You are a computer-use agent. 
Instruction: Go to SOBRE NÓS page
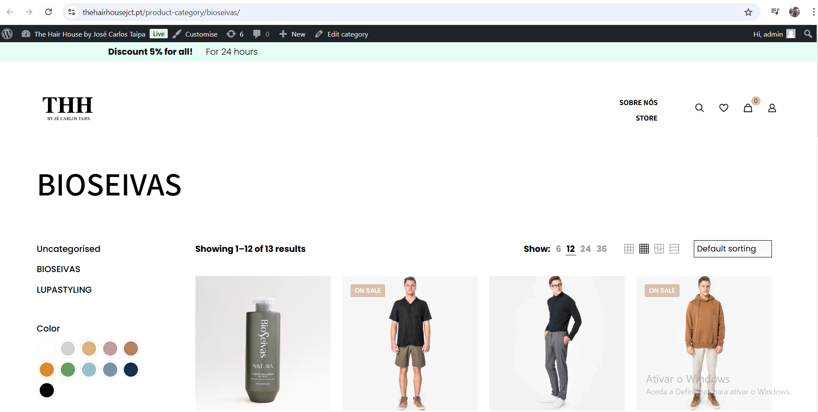(x=638, y=102)
